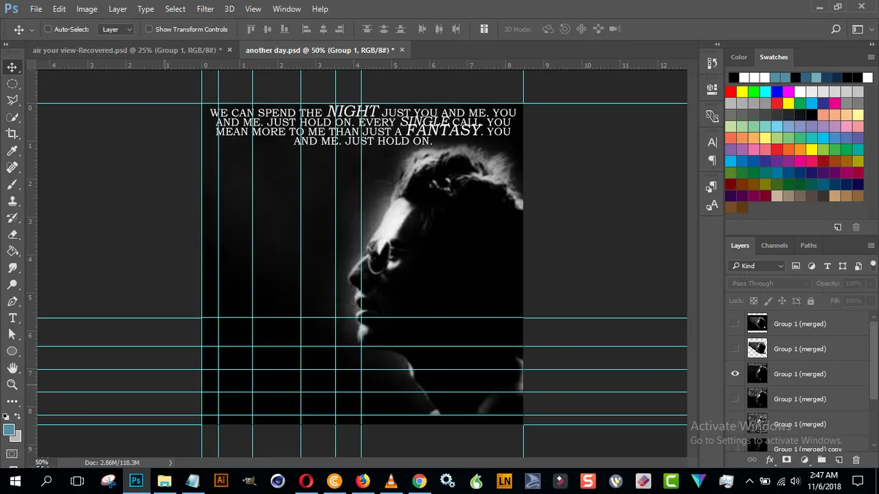Select the Healing Brush tool
The width and height of the screenshot is (879, 494).
point(12,167)
